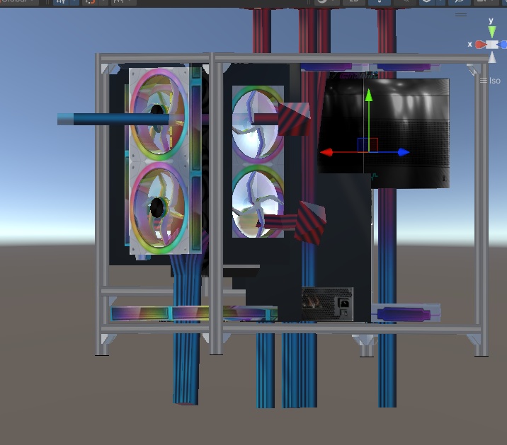Click the green Y axis cone on the orientation gizmo
This screenshot has height=445, width=507.
492,32
